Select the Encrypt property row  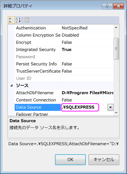(64, 42)
